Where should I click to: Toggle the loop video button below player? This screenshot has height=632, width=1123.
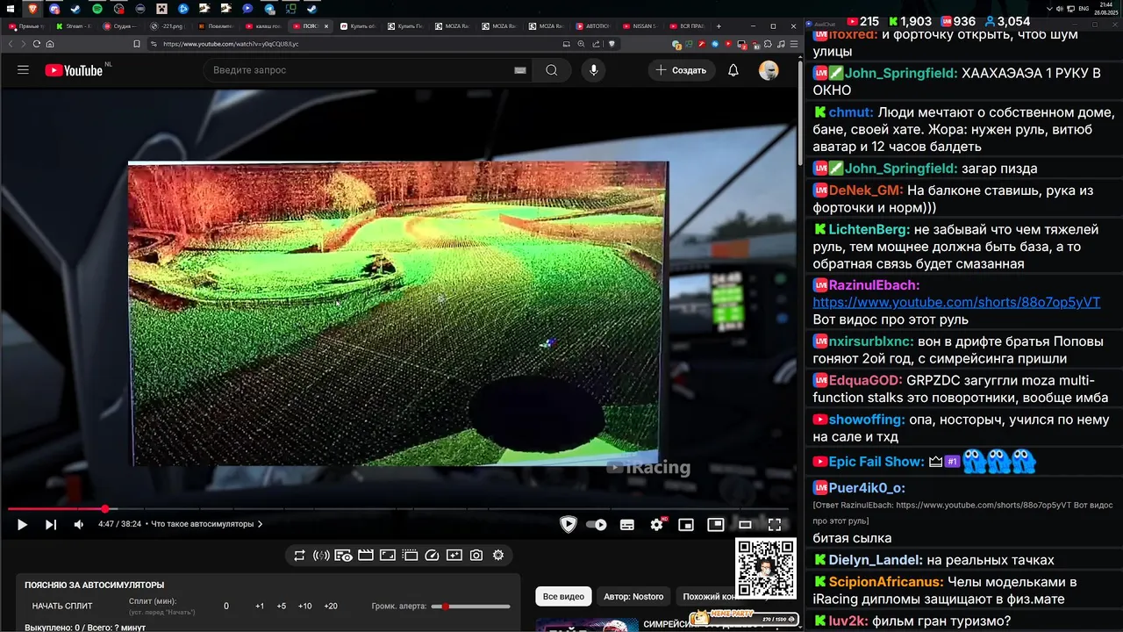tap(299, 555)
